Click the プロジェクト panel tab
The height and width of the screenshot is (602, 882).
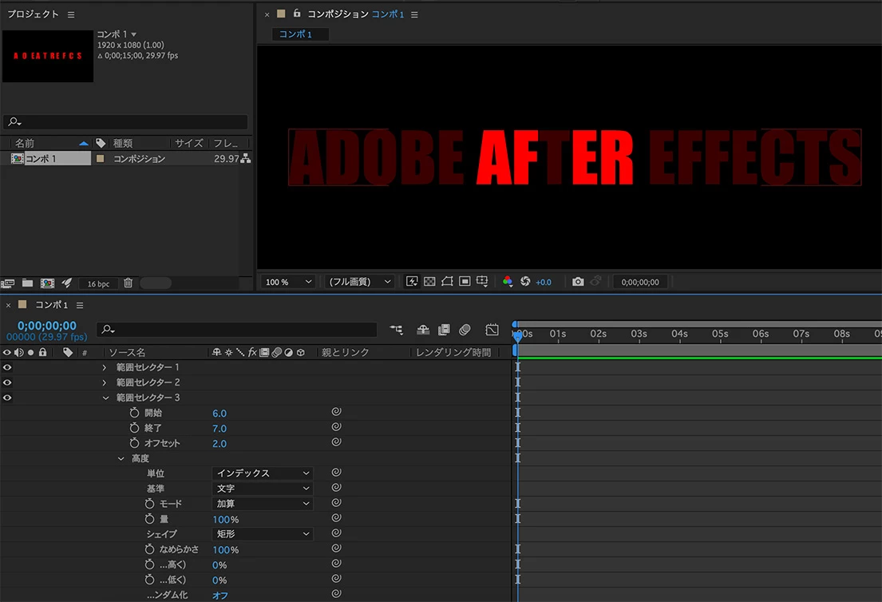click(33, 14)
